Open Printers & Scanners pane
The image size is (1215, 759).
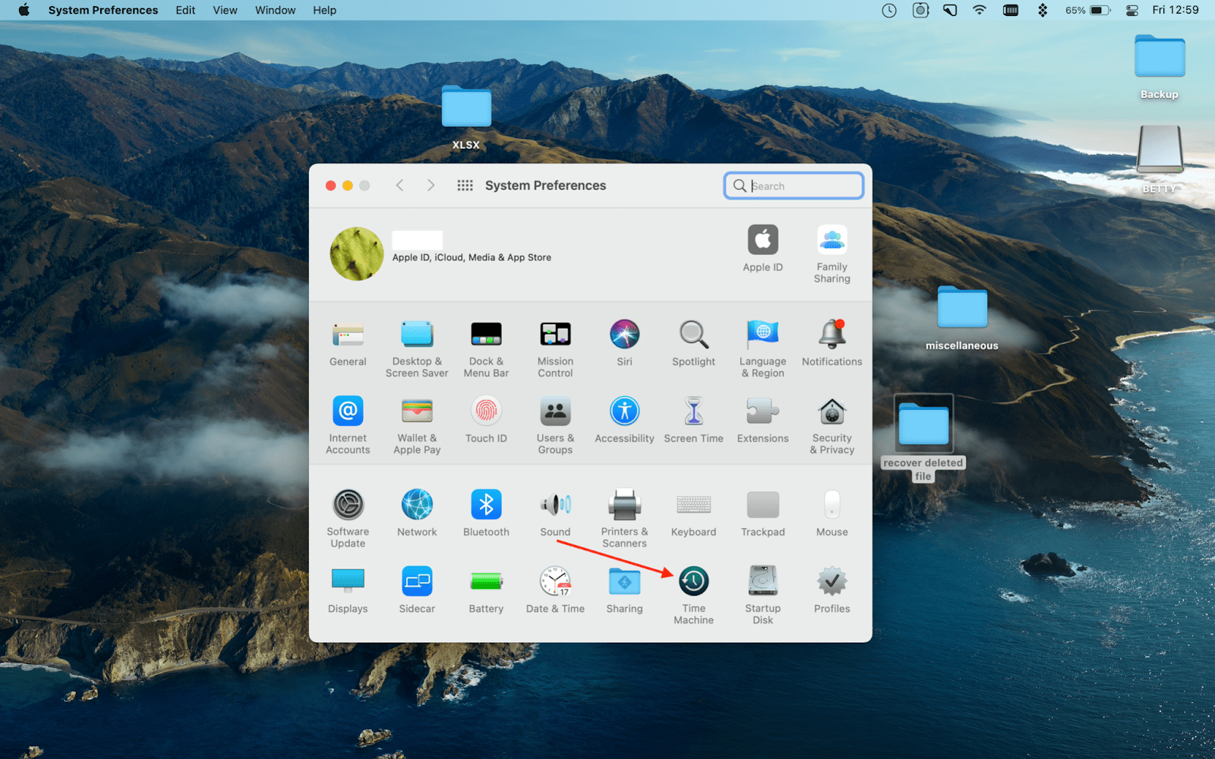coord(624,519)
